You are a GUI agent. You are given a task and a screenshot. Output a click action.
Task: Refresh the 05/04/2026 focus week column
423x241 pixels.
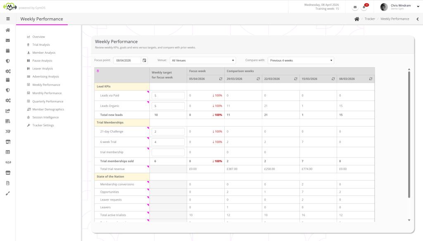coord(221,79)
